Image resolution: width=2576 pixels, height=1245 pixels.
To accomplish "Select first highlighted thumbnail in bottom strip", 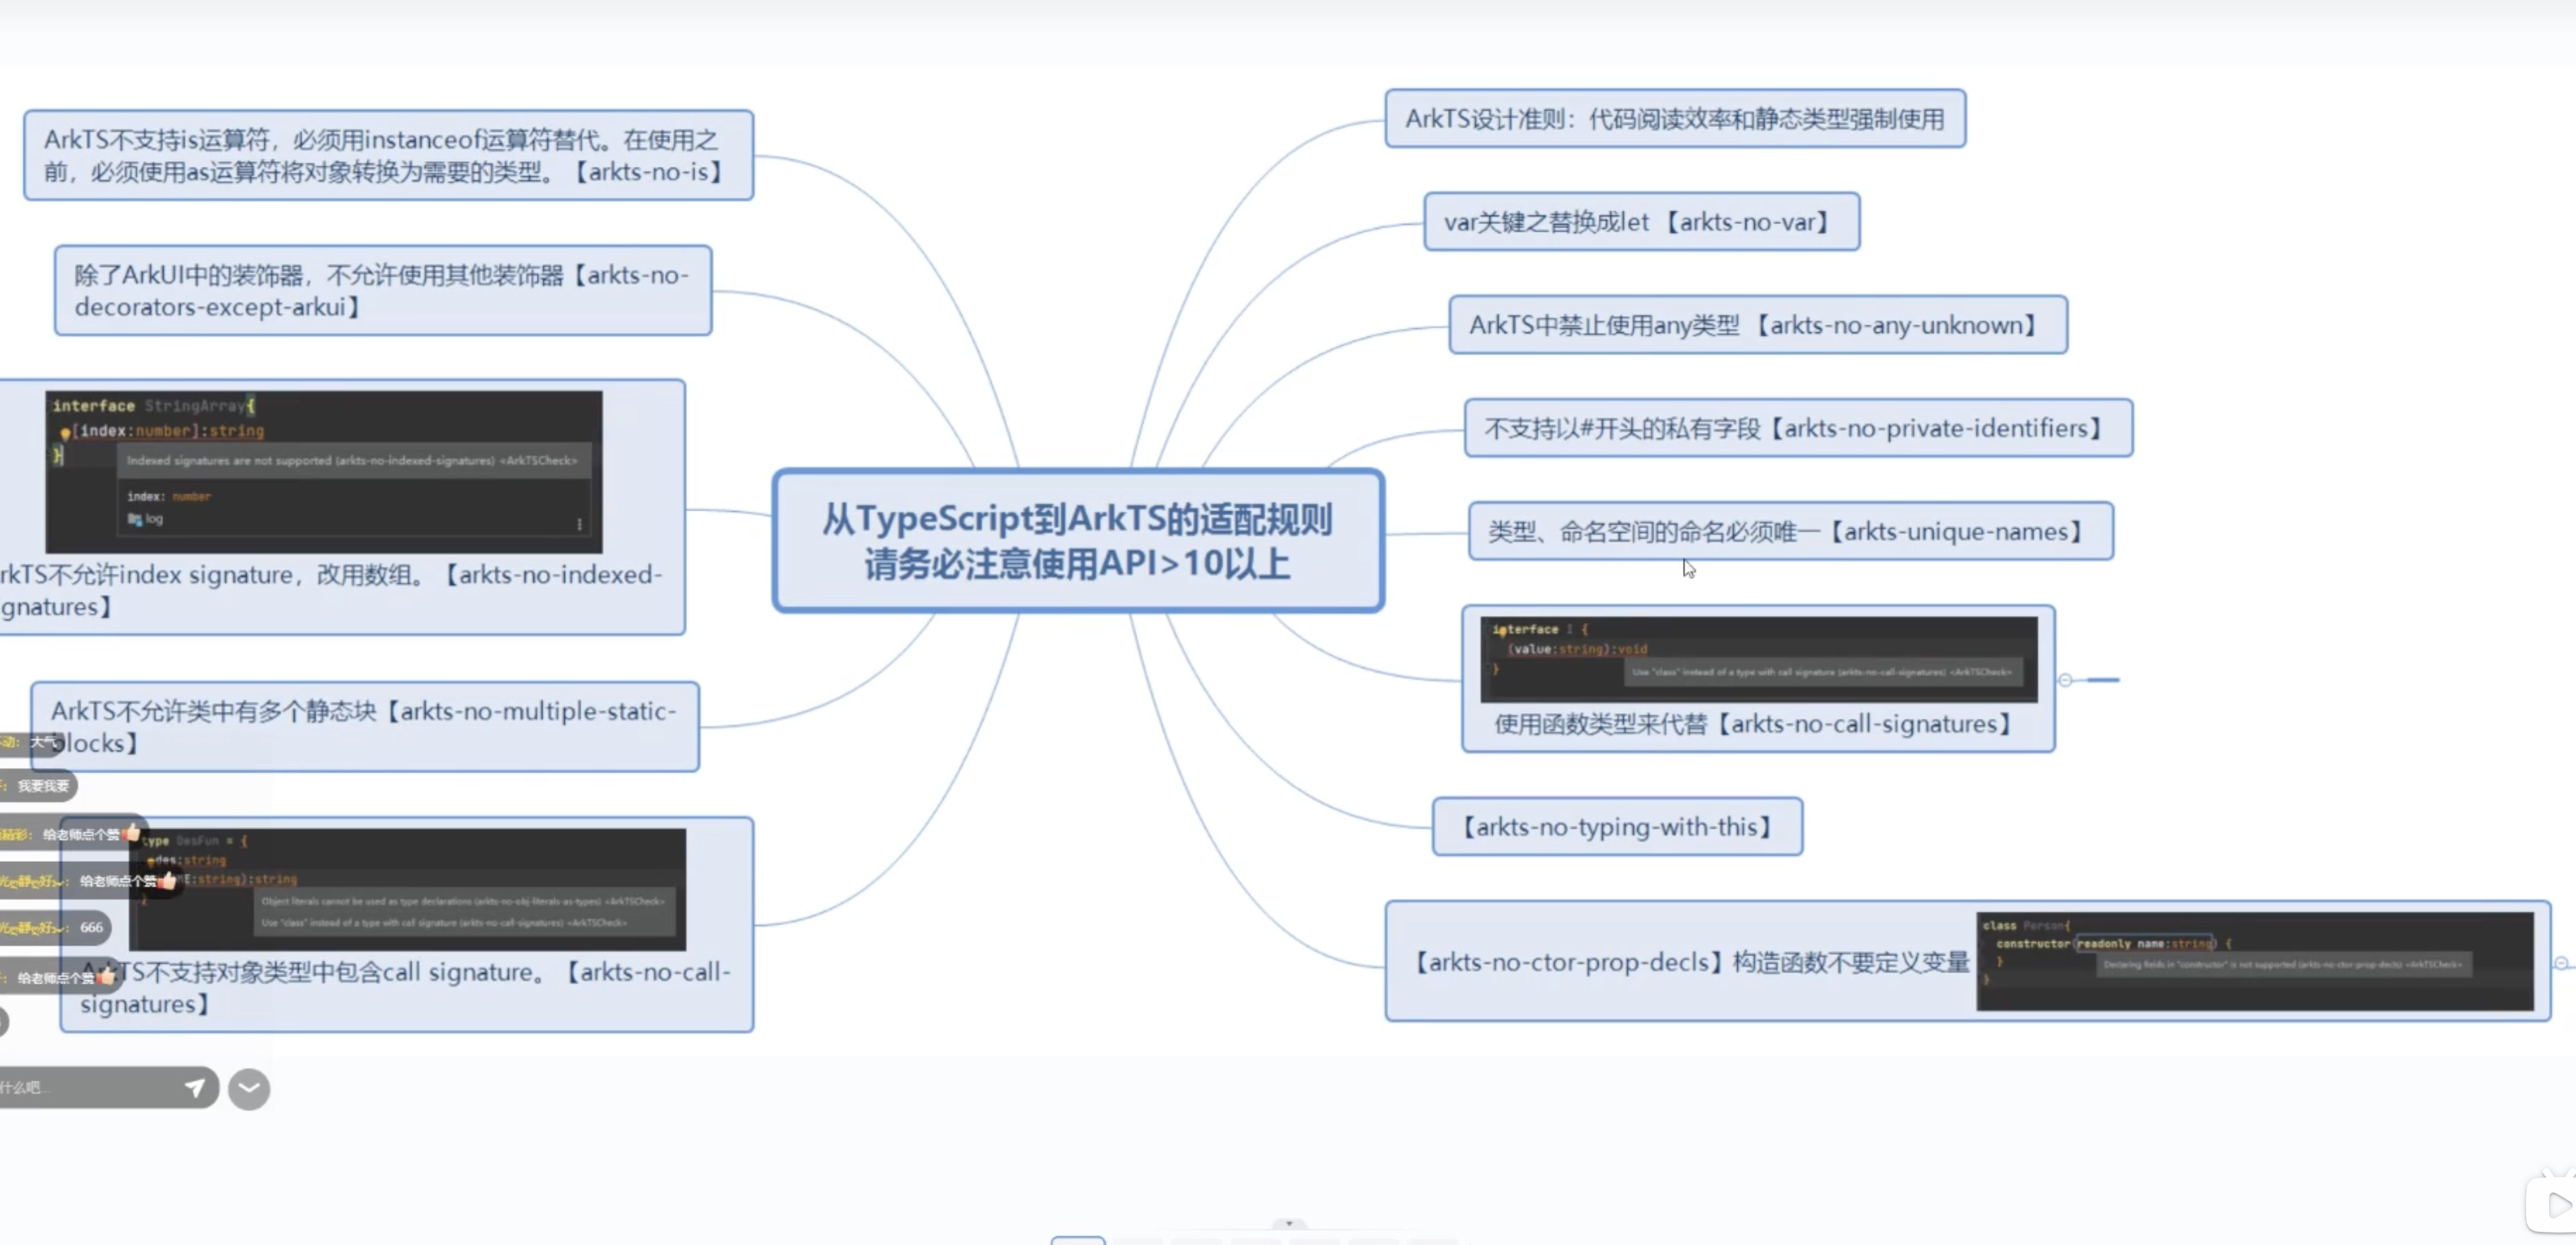I will 1077,1241.
